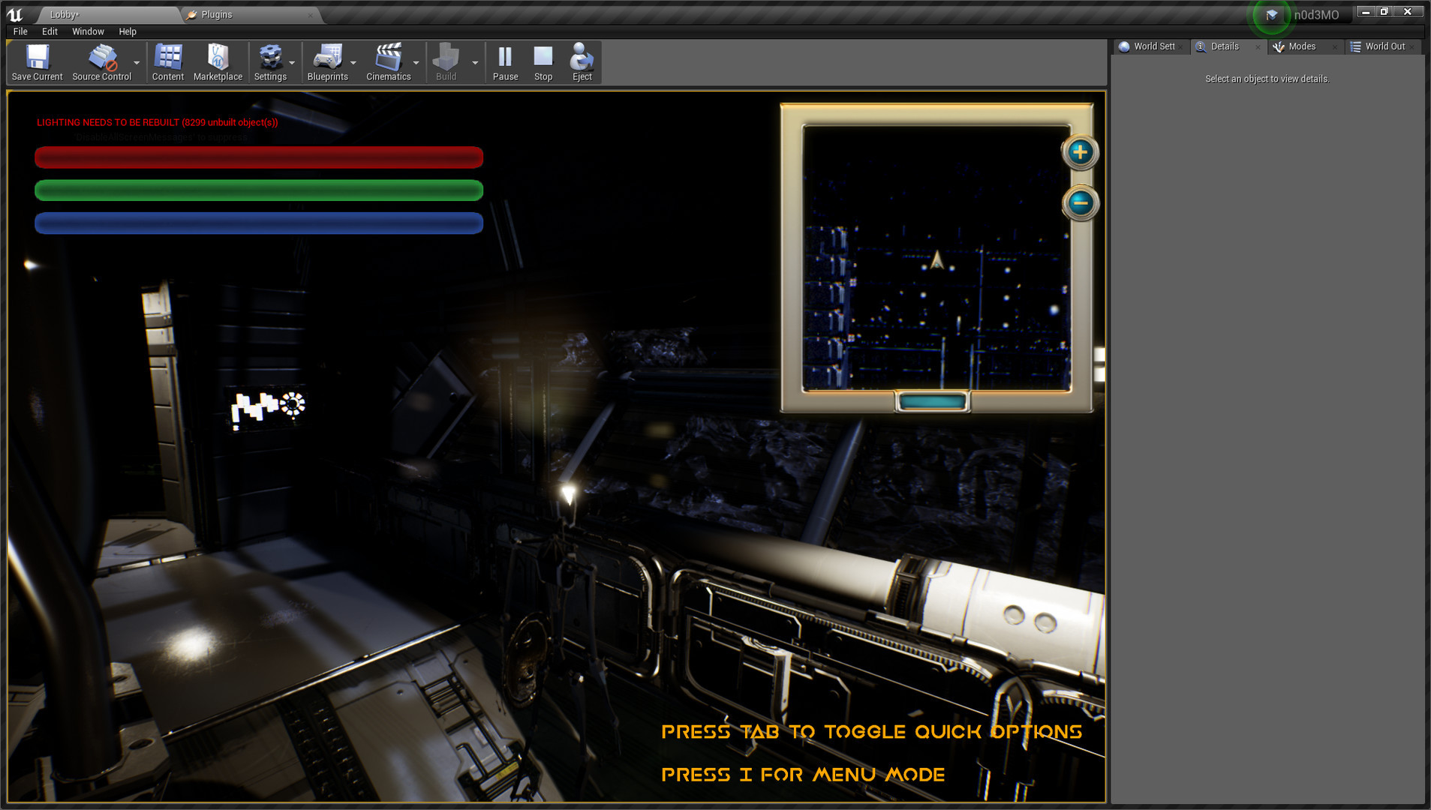Click the n0d3MO project name label
Image resolution: width=1431 pixels, height=810 pixels.
[1316, 15]
